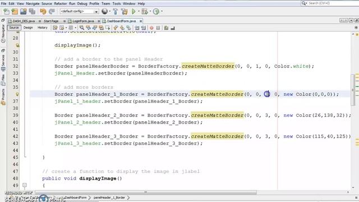
Task: Shift line right icon
Action: [144, 28]
